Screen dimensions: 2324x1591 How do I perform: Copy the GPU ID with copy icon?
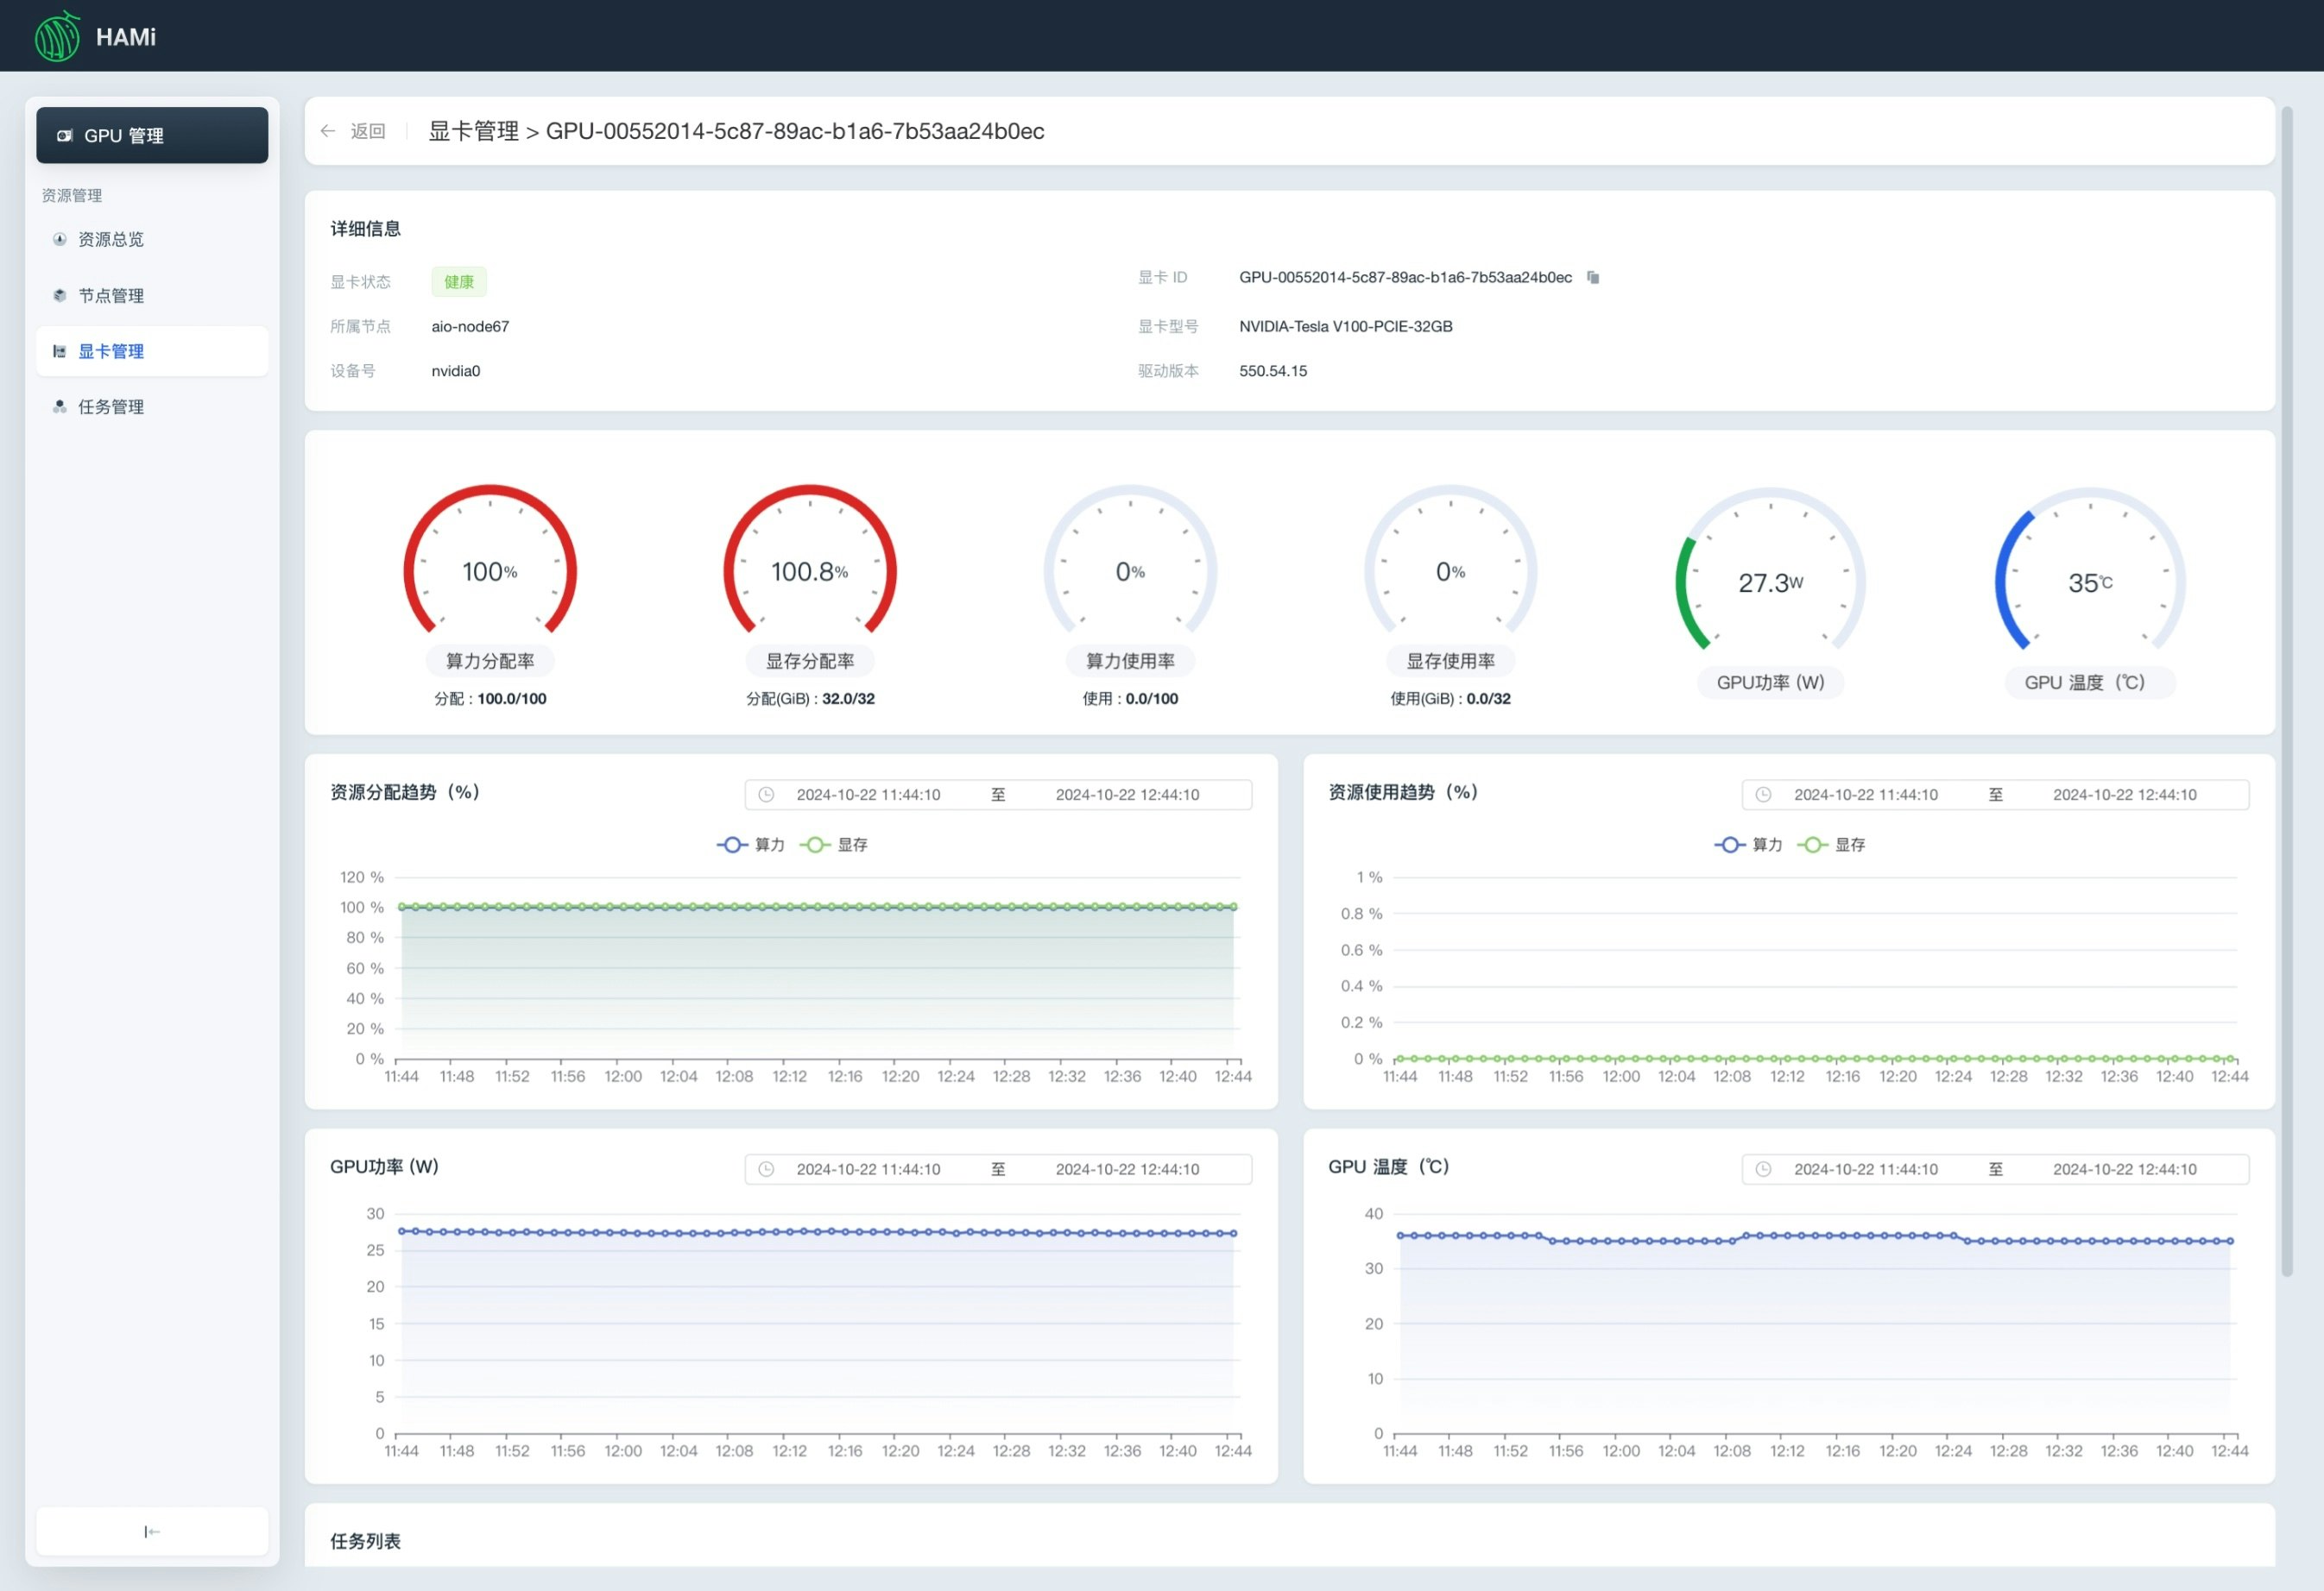(x=1593, y=278)
